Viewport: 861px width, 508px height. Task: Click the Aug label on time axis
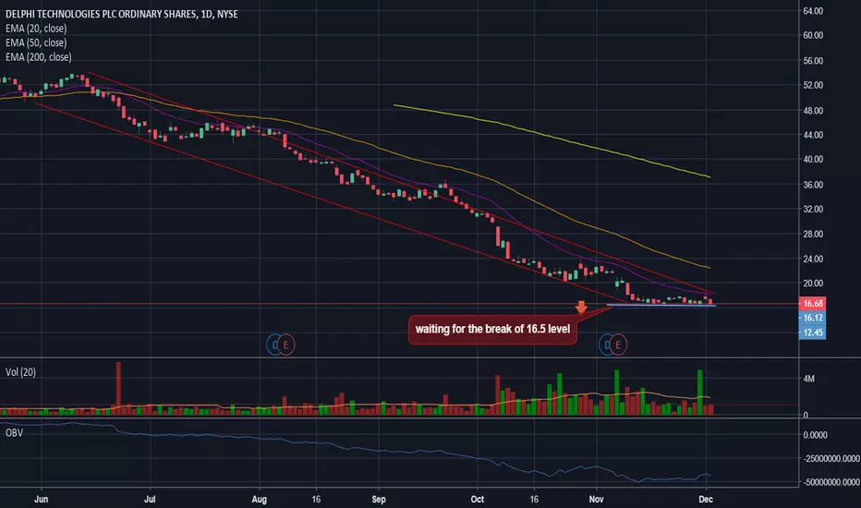pos(260,499)
